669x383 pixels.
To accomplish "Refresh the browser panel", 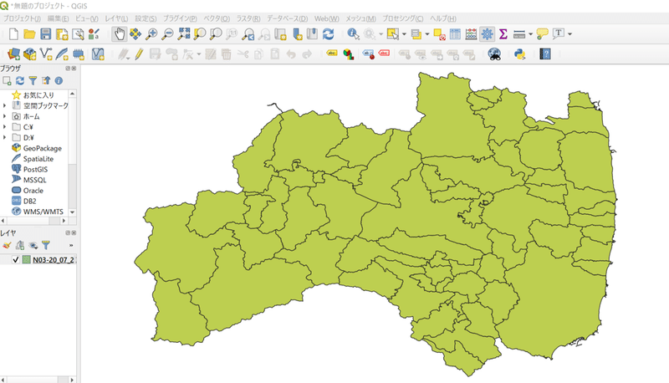I will [20, 80].
